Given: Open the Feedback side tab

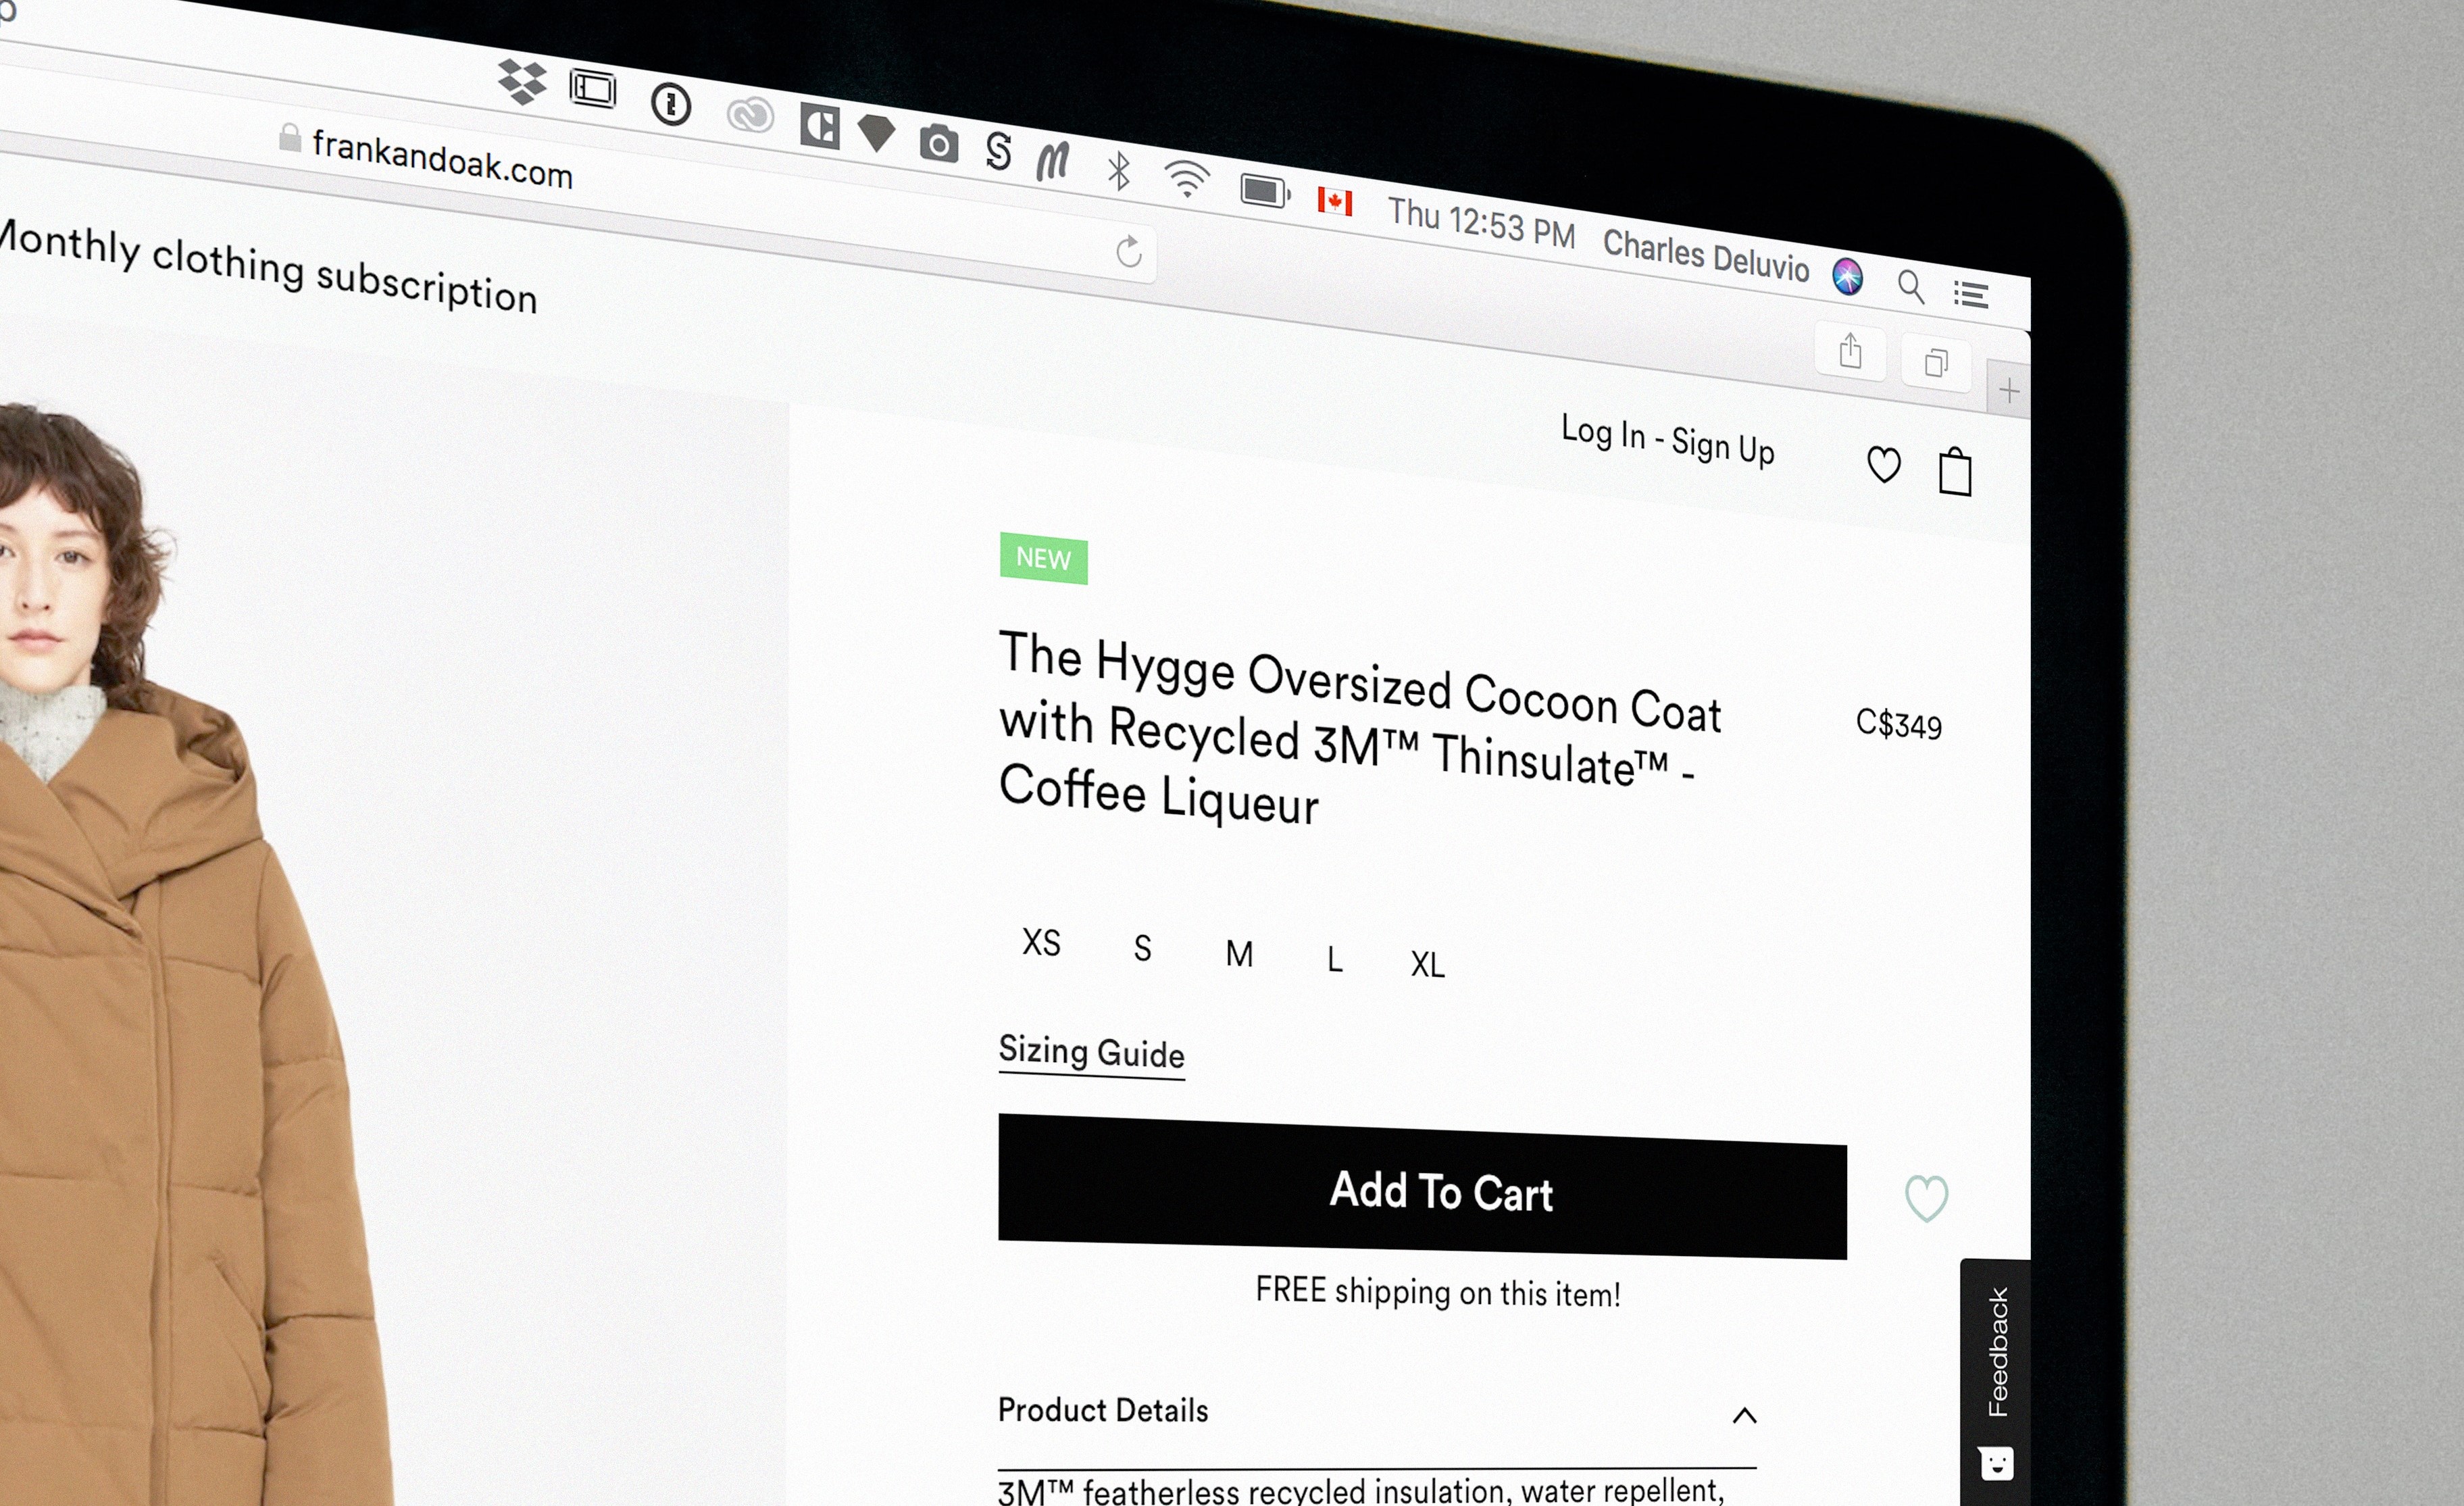Looking at the screenshot, I should click(x=1996, y=1382).
